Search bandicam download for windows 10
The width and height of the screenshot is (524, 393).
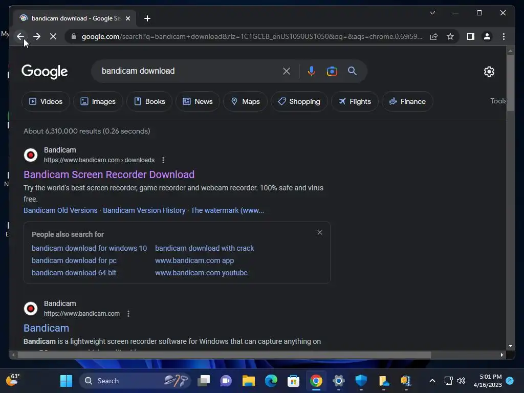pos(89,248)
